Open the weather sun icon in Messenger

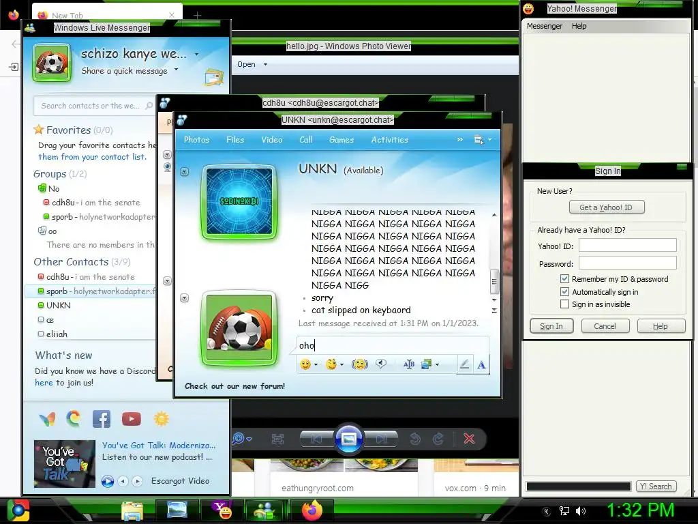click(x=162, y=419)
